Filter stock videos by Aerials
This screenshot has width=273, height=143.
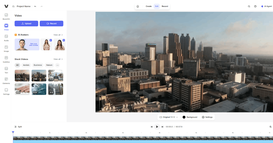26,65
